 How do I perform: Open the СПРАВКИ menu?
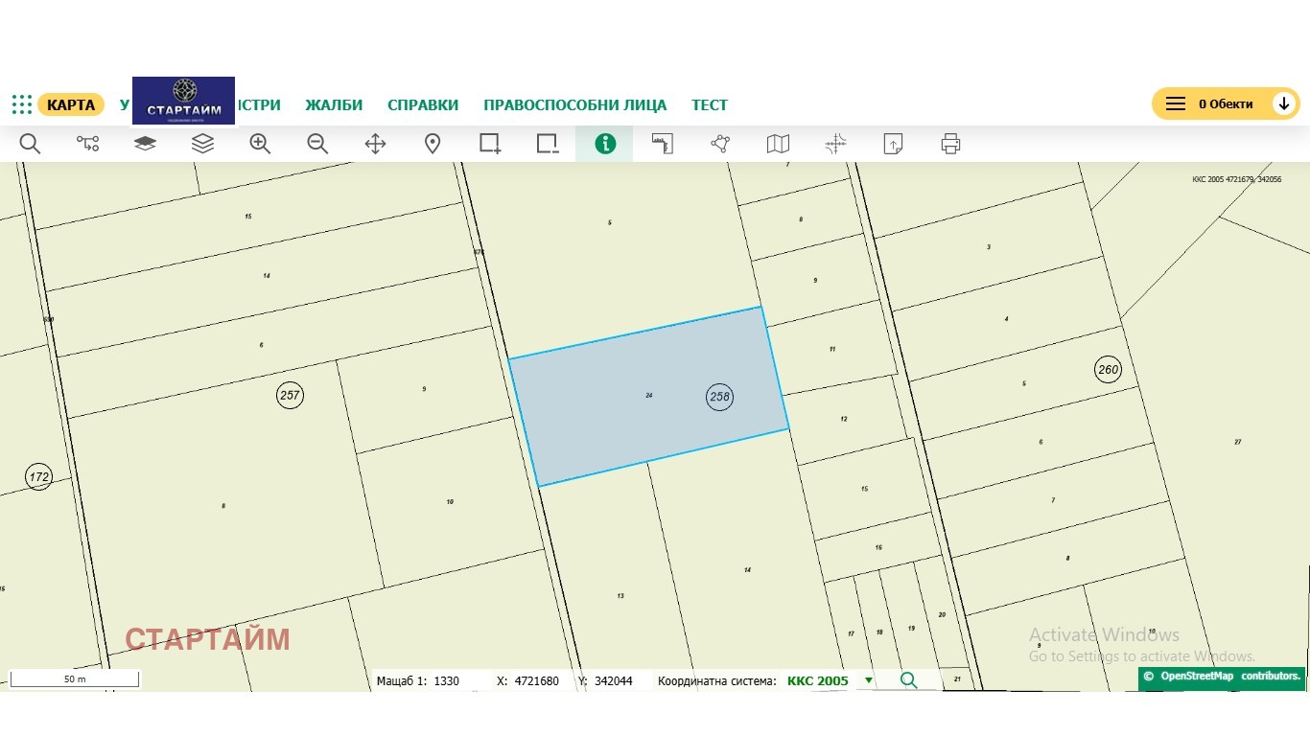tap(423, 105)
